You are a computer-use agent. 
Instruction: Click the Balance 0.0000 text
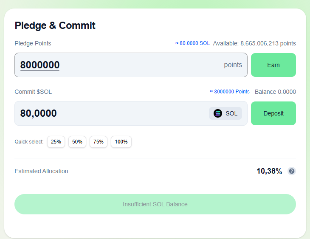point(275,92)
